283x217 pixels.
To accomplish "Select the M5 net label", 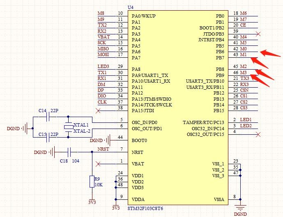I will (244, 43).
